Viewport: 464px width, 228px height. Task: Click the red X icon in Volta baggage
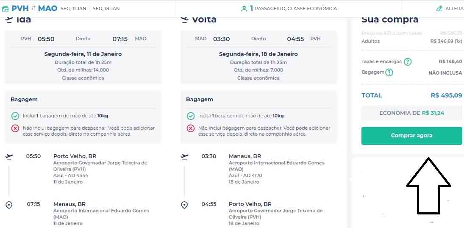tap(191, 128)
